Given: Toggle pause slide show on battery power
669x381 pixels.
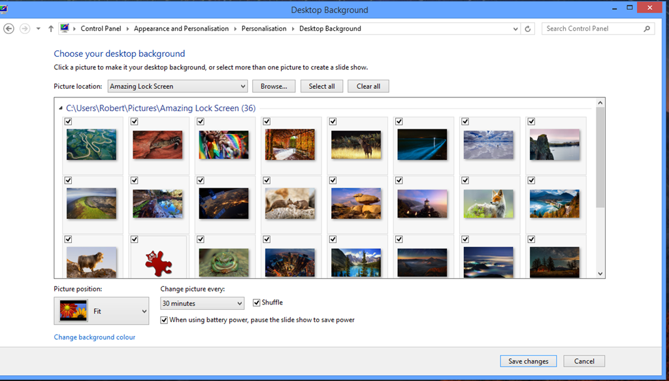Looking at the screenshot, I should (164, 320).
